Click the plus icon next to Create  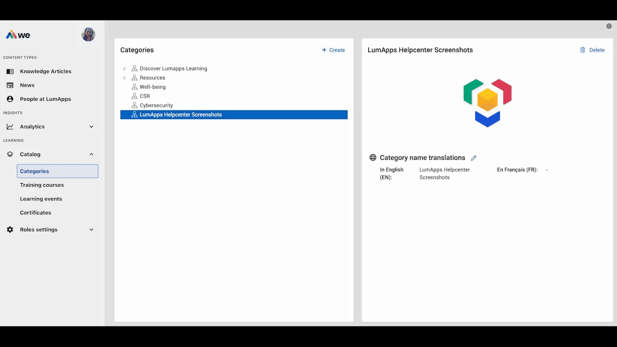pyautogui.click(x=324, y=50)
